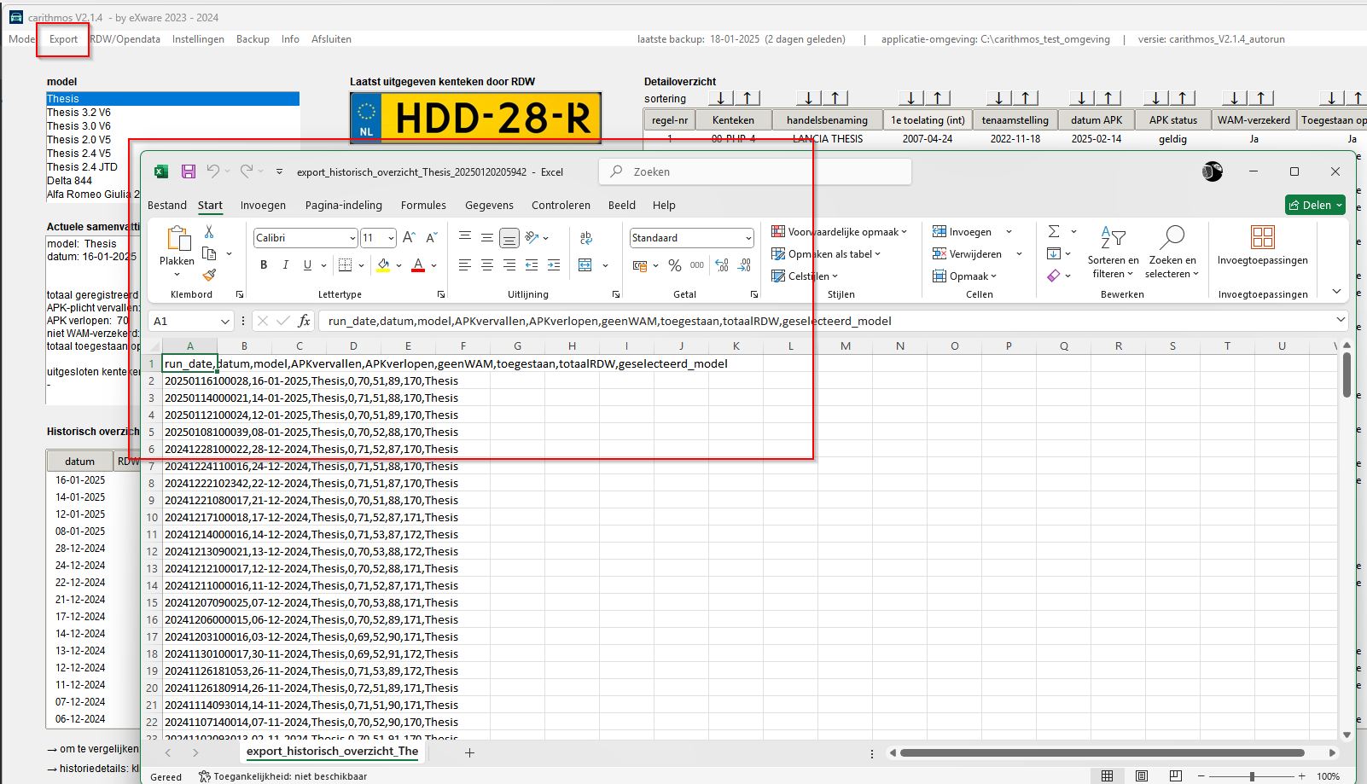Open Invoegtoepassingen add-ins icon
This screenshot has width=1367, height=784.
coord(1262,238)
